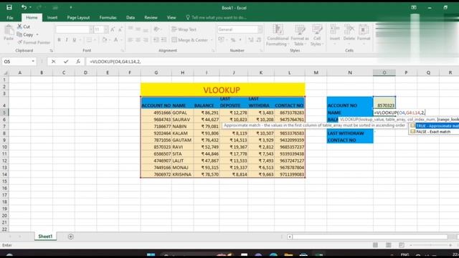Viewport: 459px width, 258px height.
Task: Toggle Top Align vertical alignment
Action: (131, 29)
